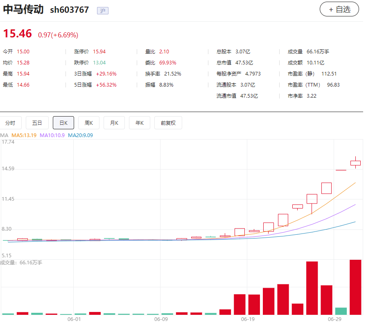
Task: Switch to 周K chart tab
Action: tap(89, 123)
